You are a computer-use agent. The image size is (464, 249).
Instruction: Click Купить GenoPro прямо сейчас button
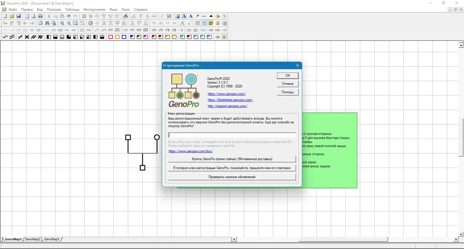coord(232,159)
